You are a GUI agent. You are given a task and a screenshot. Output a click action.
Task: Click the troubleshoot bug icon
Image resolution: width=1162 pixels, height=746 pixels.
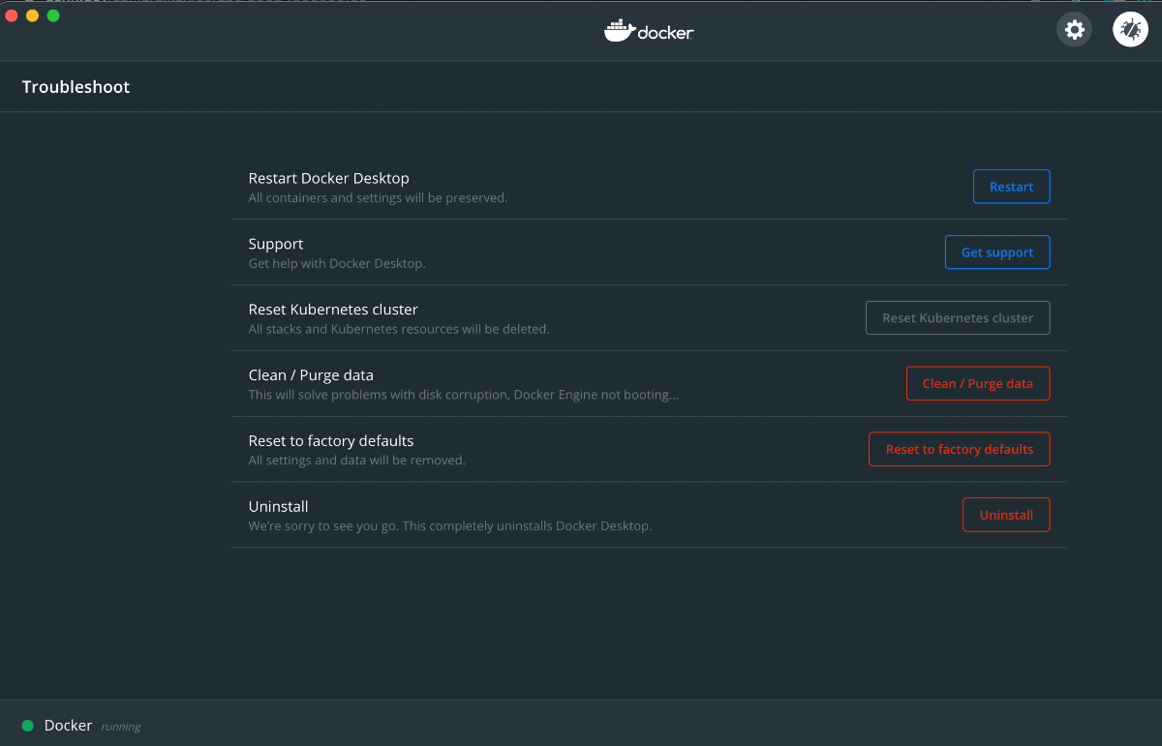pos(1130,30)
